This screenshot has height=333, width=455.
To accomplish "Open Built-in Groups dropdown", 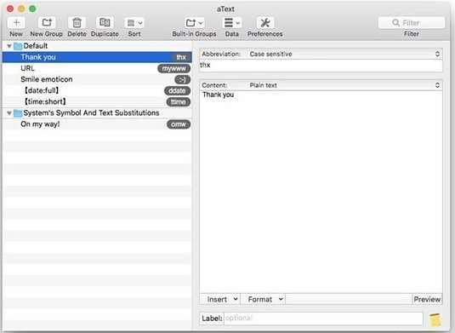I will [194, 23].
